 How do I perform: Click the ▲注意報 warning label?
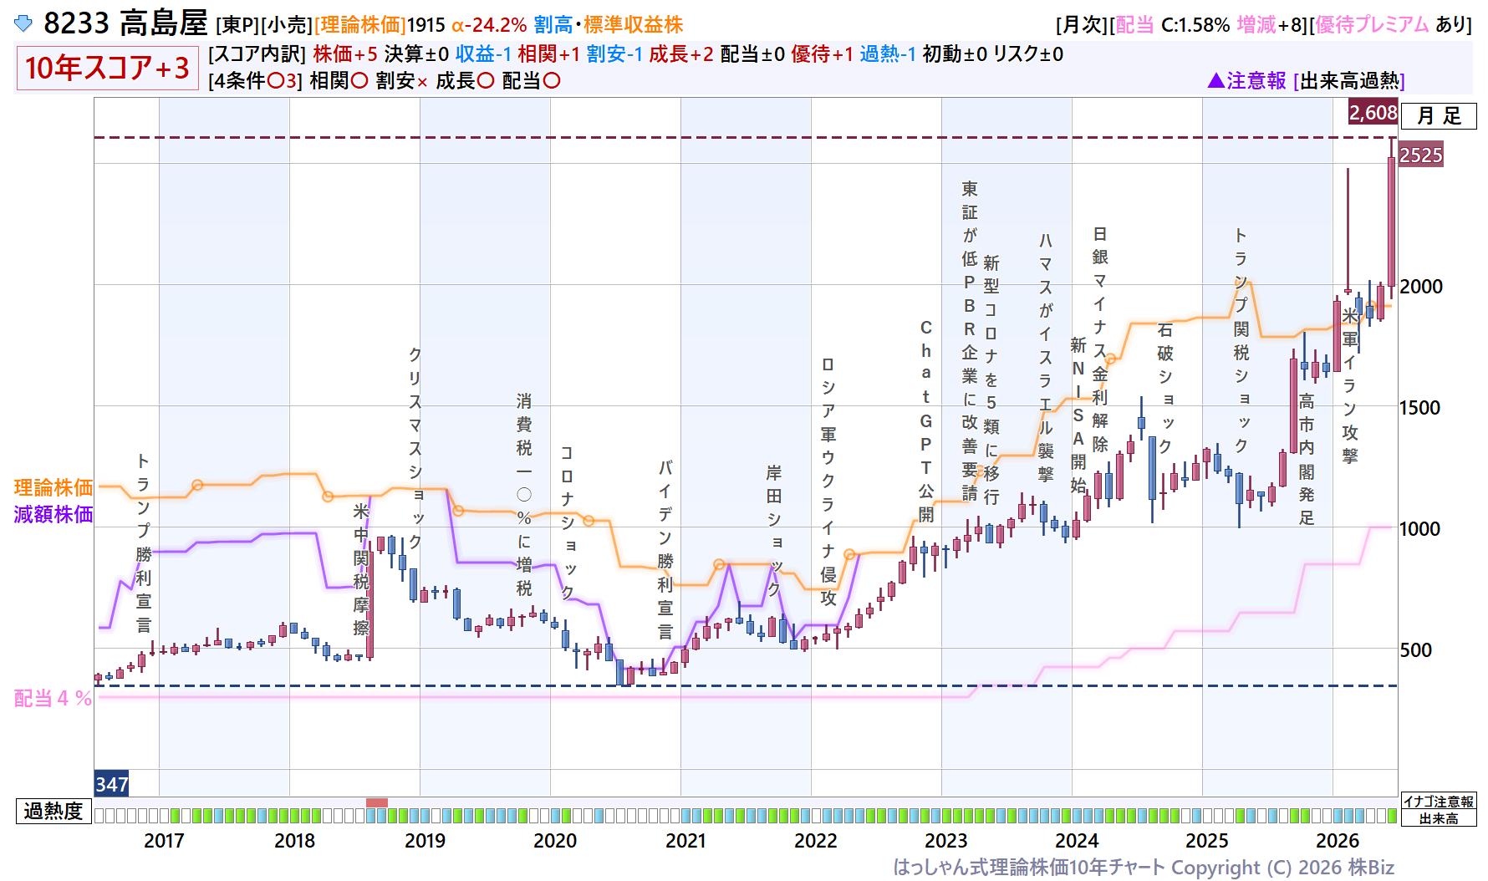point(1247,81)
